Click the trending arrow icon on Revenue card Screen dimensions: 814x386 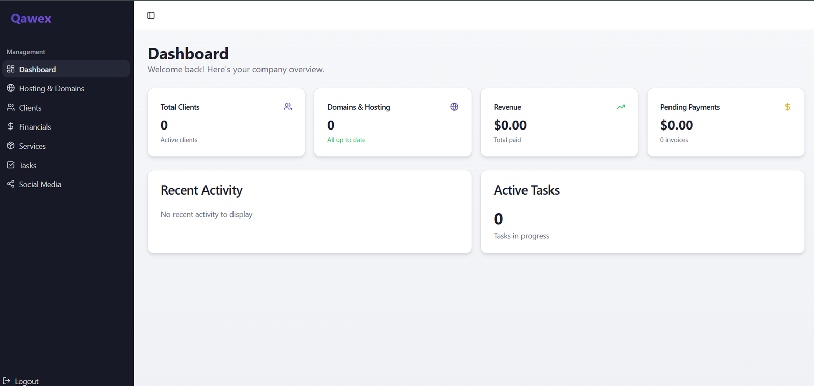[x=621, y=107]
